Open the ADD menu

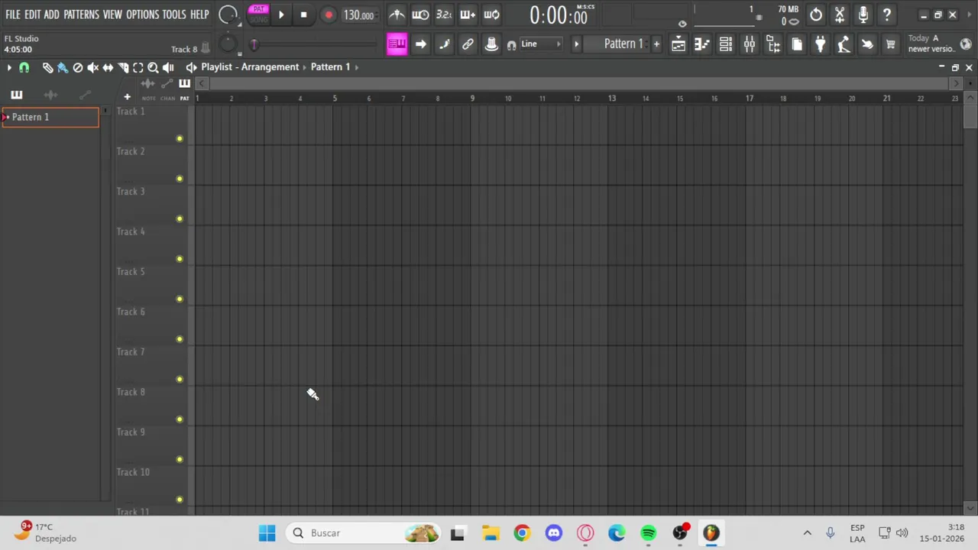coord(51,15)
